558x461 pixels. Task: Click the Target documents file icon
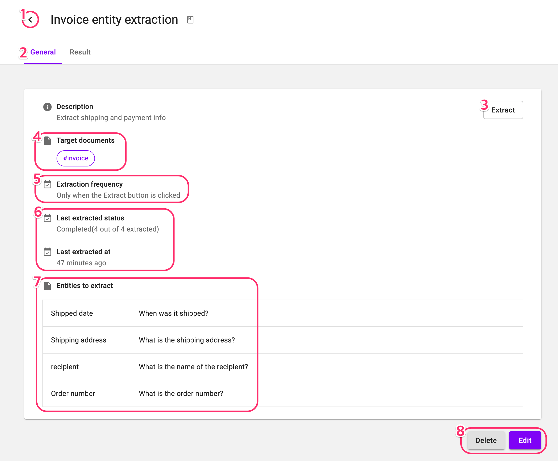click(47, 141)
